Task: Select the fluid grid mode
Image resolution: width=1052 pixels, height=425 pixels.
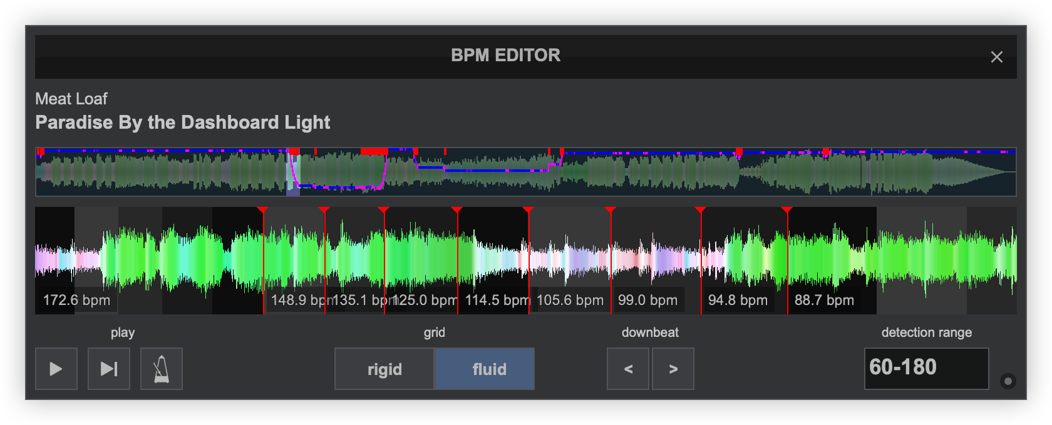Action: (485, 369)
